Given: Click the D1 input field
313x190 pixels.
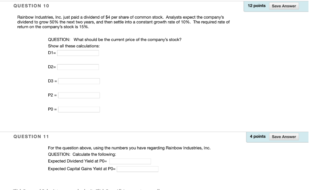Looking at the screenshot, I should tap(78, 53).
